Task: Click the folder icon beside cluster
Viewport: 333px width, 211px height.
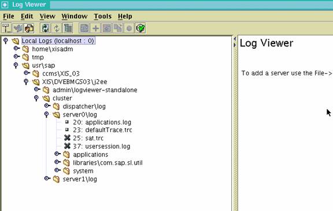Action: [46, 99]
